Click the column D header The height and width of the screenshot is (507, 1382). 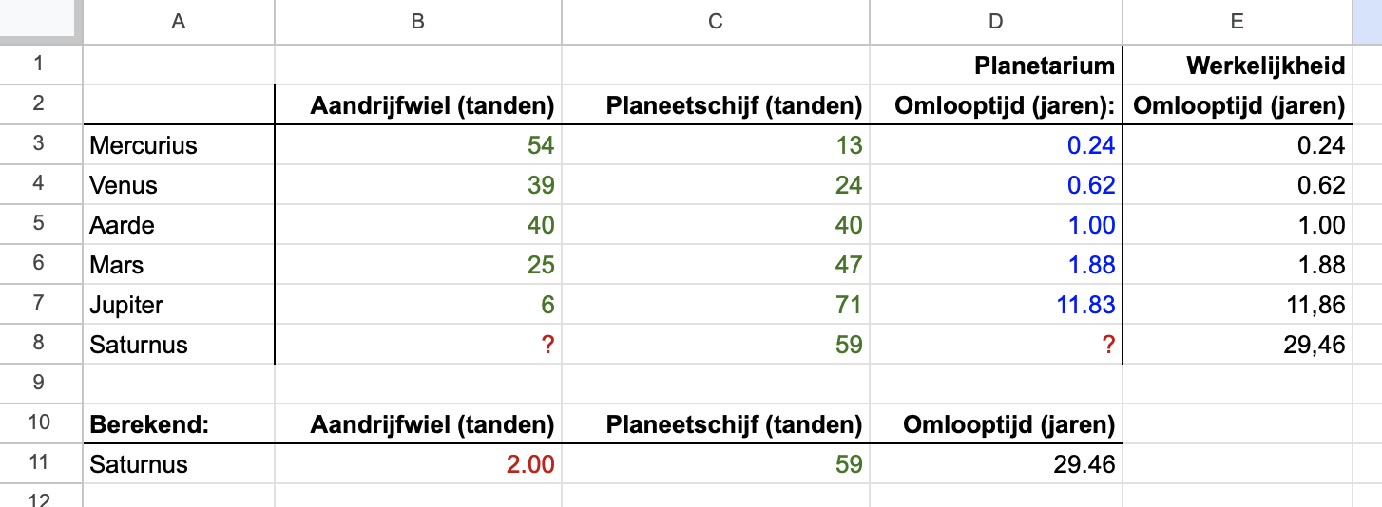pos(996,22)
